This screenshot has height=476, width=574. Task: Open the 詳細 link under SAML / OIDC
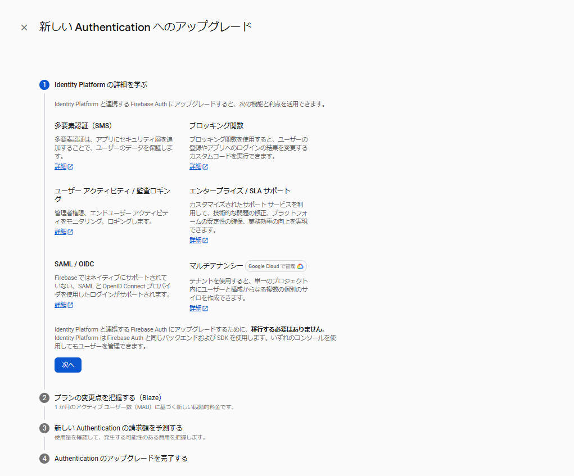[x=64, y=305]
